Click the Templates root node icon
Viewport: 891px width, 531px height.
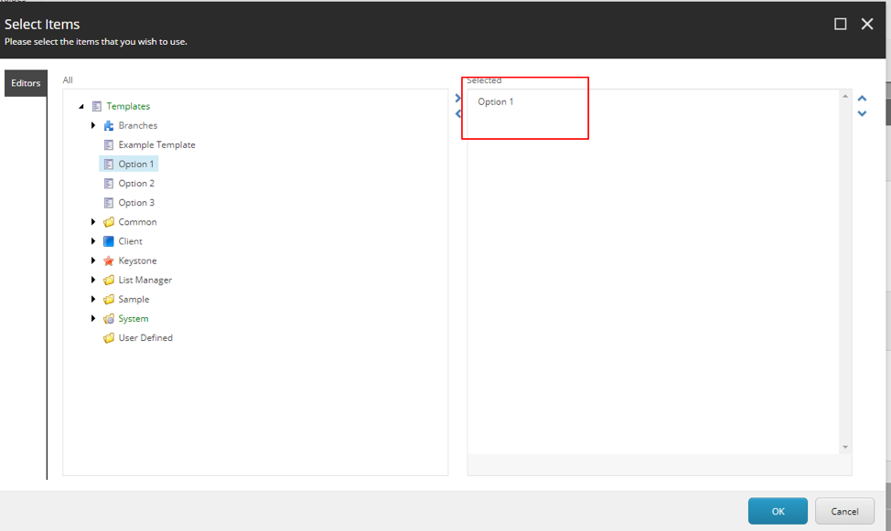tap(97, 107)
